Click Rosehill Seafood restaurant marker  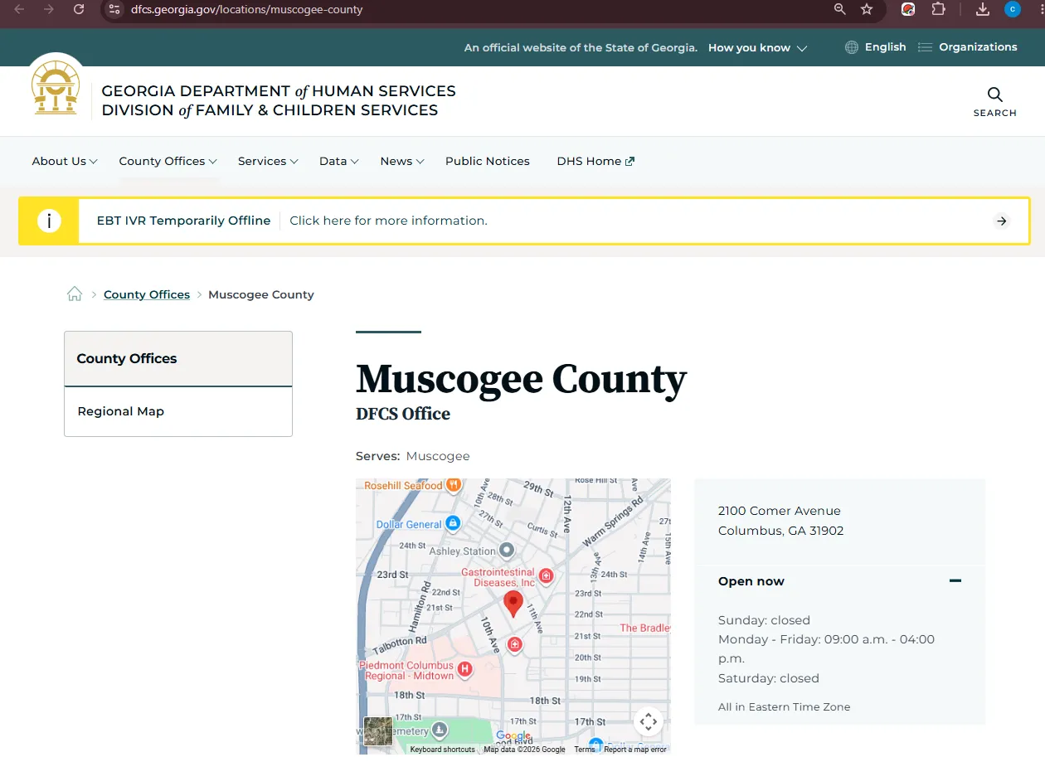coord(453,485)
